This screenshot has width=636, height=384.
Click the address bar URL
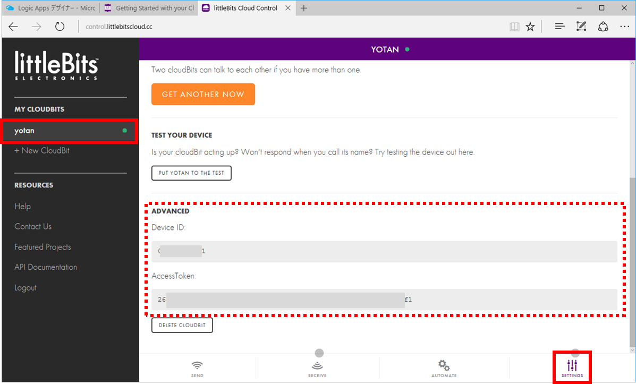coord(119,27)
